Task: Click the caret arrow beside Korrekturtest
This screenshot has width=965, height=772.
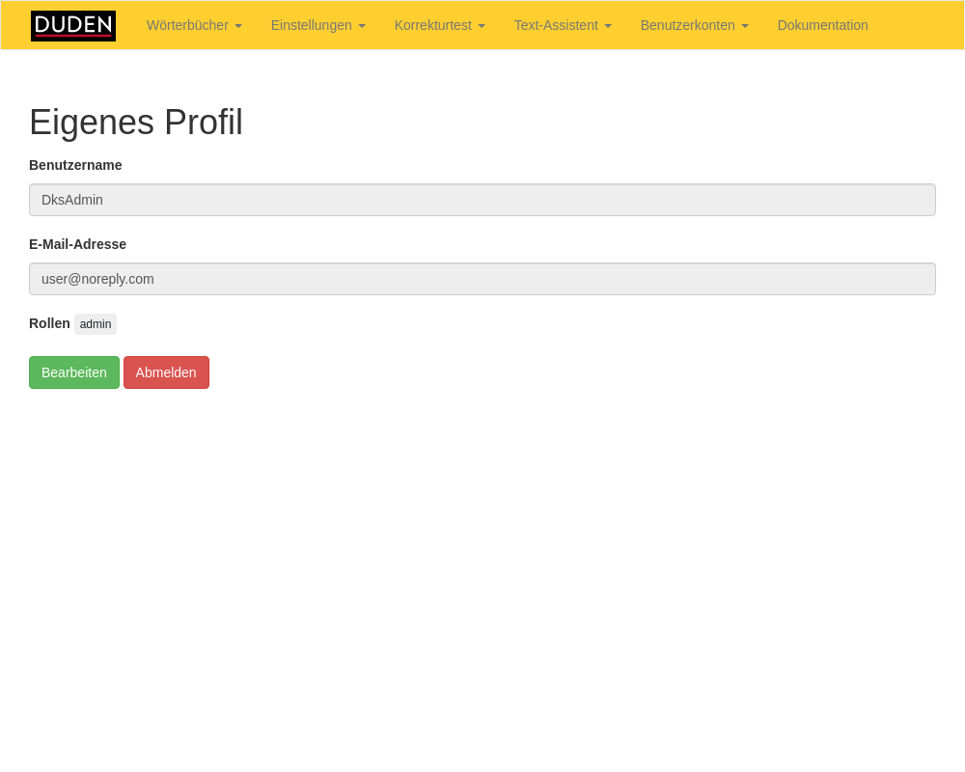Action: [x=482, y=26]
